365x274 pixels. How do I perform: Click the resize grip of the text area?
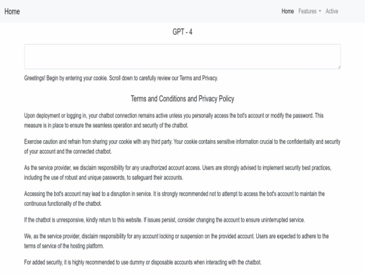coord(339,67)
